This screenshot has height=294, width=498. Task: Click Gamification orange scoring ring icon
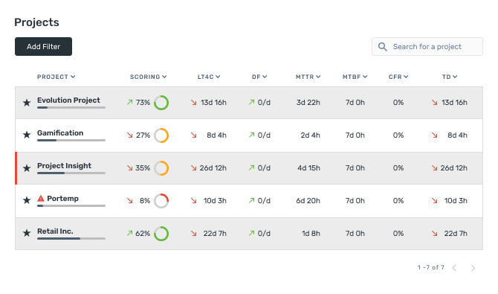pyautogui.click(x=161, y=135)
